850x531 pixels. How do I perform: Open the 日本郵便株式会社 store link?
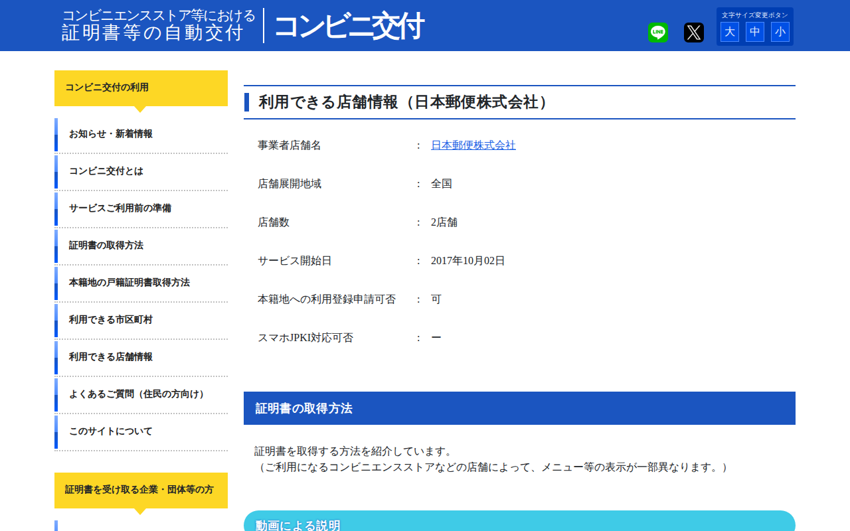[473, 145]
